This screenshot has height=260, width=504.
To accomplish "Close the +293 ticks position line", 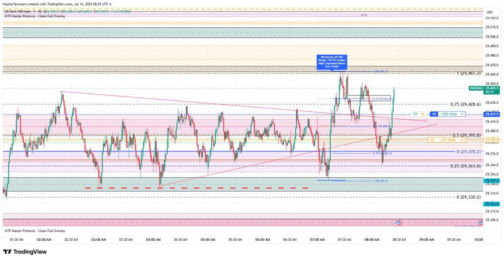I will coord(462,114).
